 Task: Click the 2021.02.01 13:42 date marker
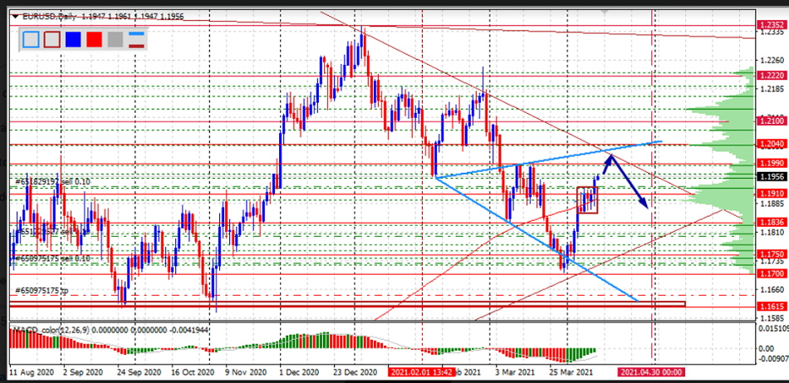coord(422,373)
